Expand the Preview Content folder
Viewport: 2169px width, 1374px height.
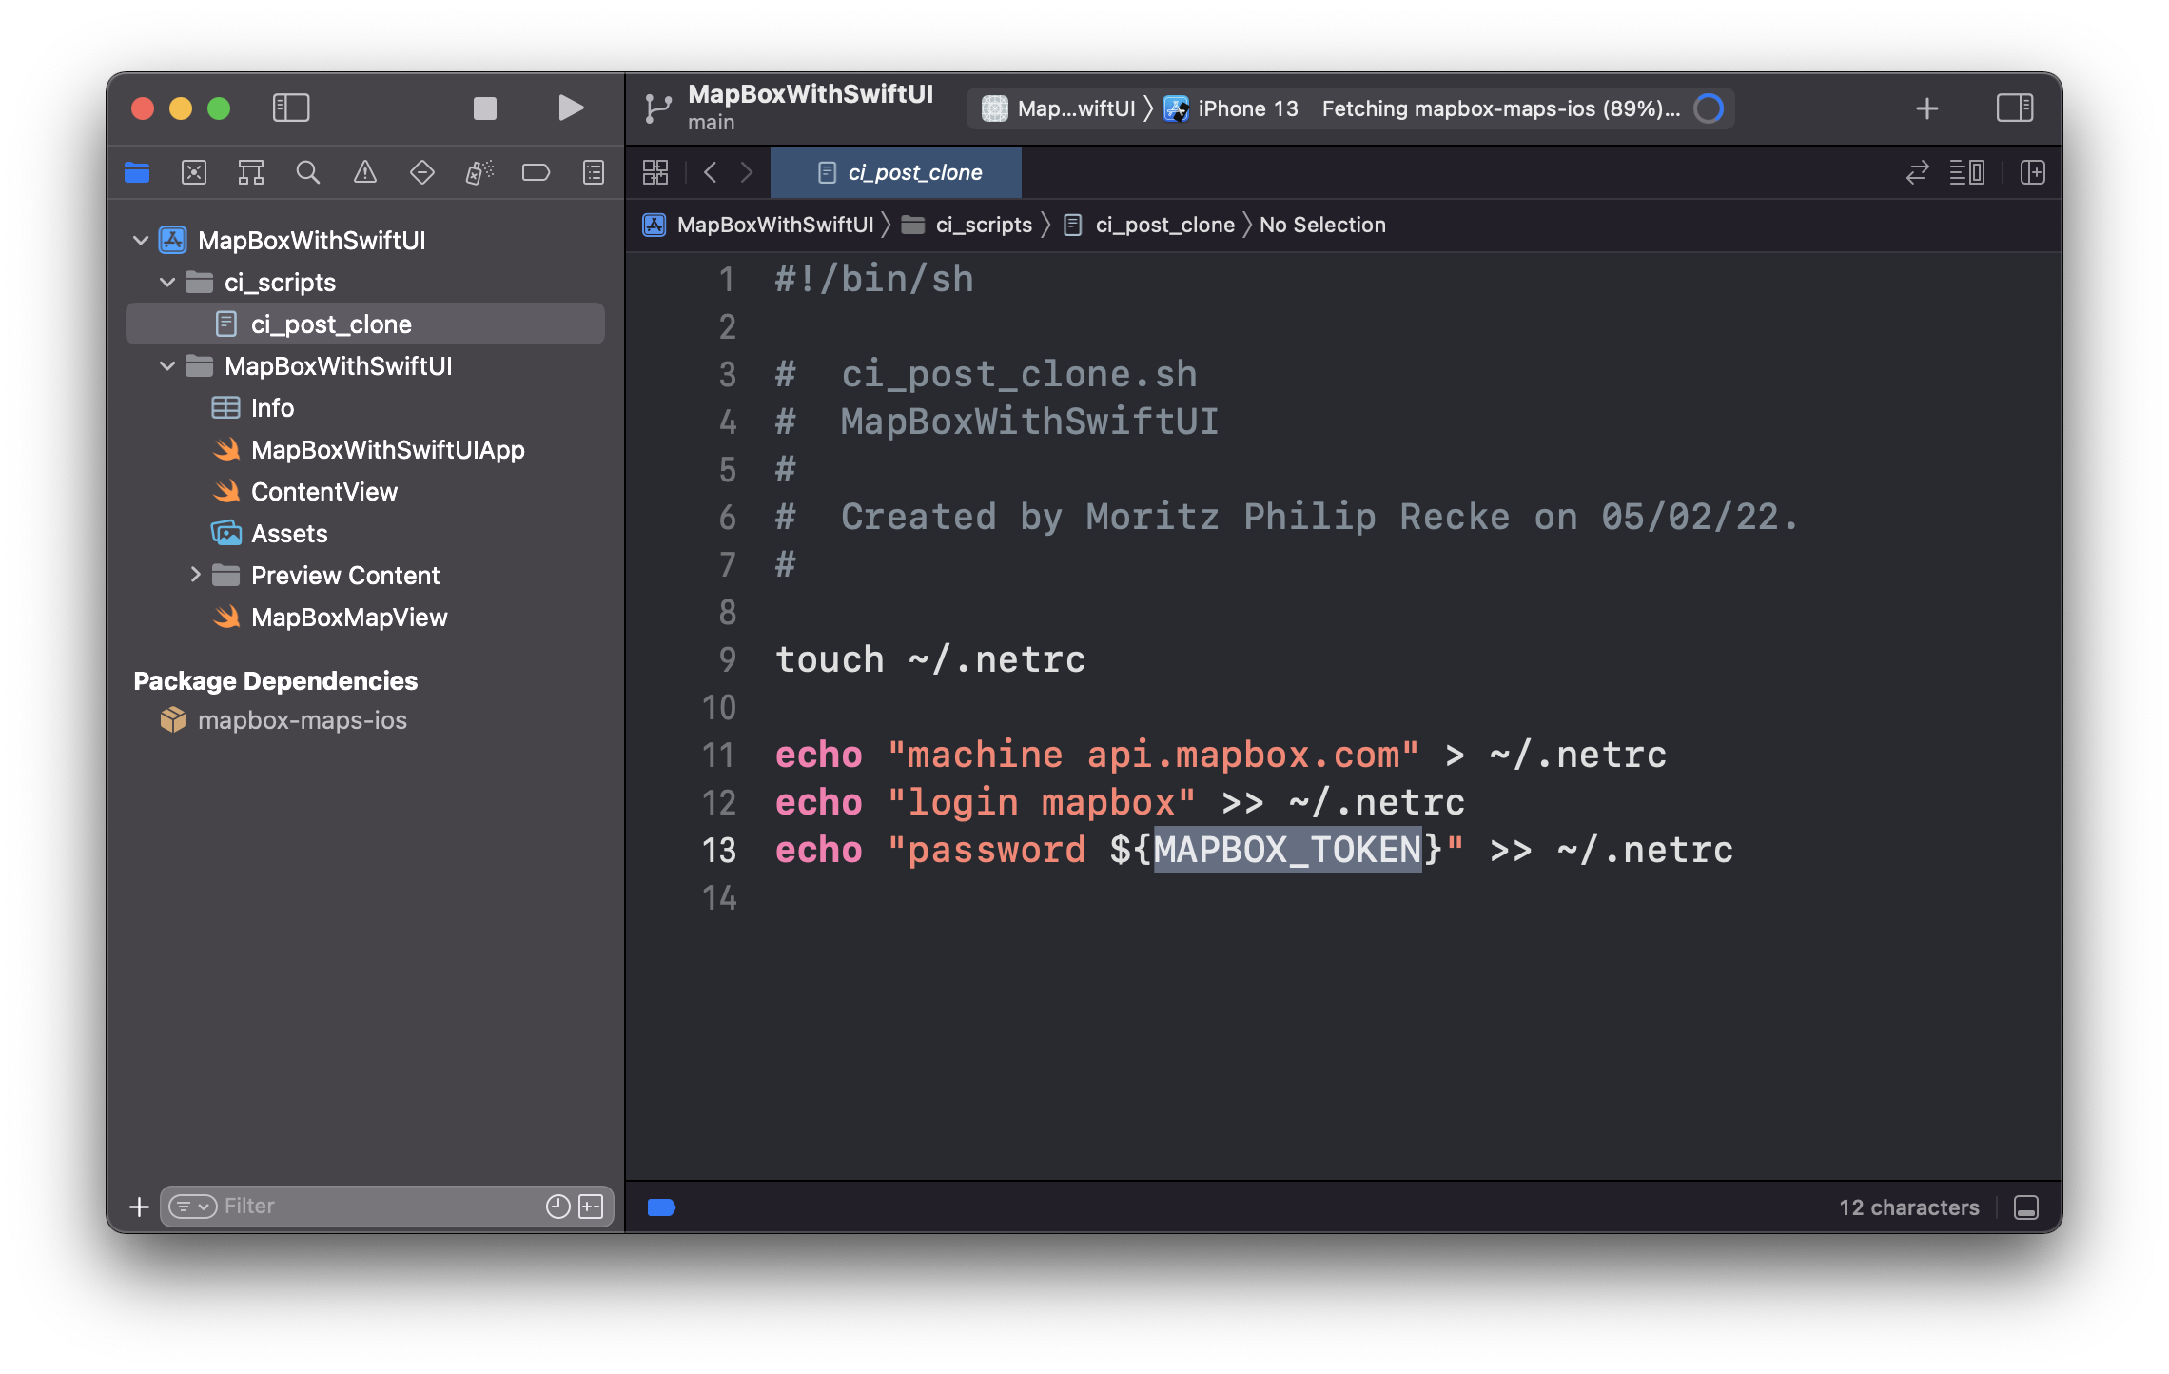pos(195,575)
